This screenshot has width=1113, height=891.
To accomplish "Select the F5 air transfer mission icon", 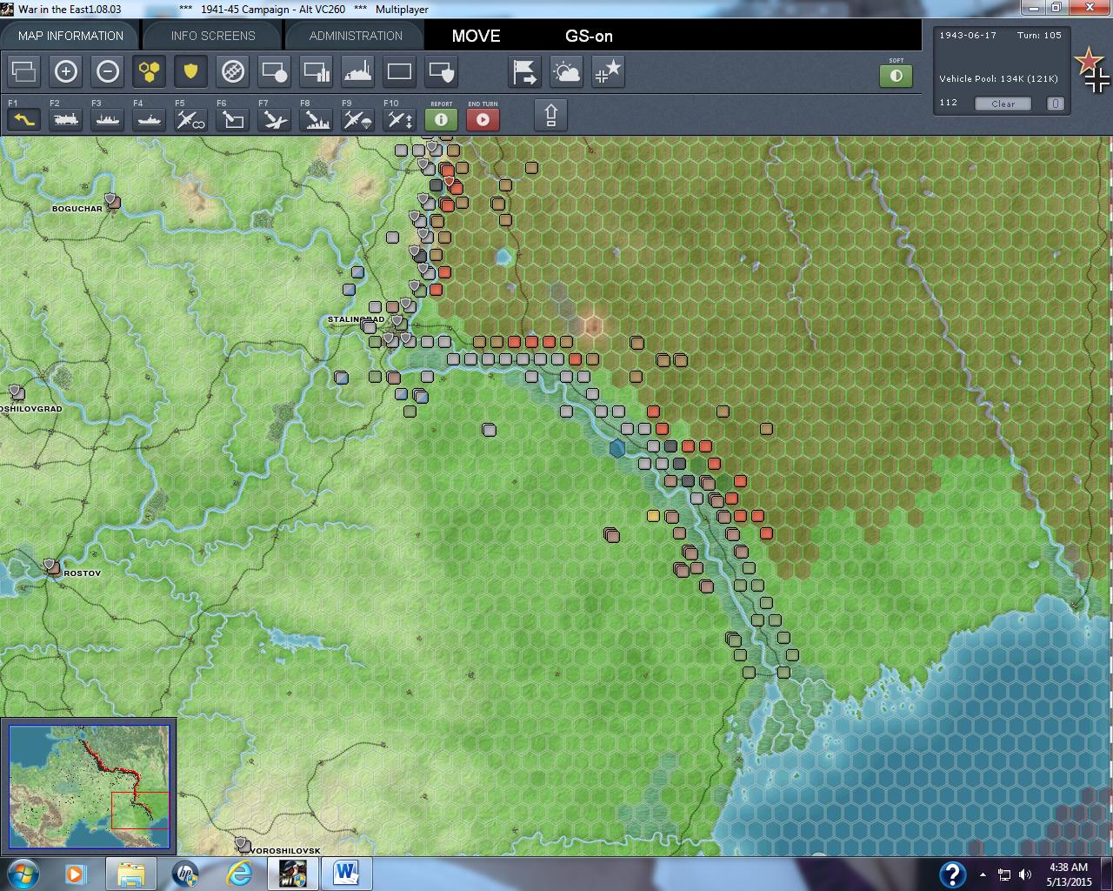I will [189, 119].
